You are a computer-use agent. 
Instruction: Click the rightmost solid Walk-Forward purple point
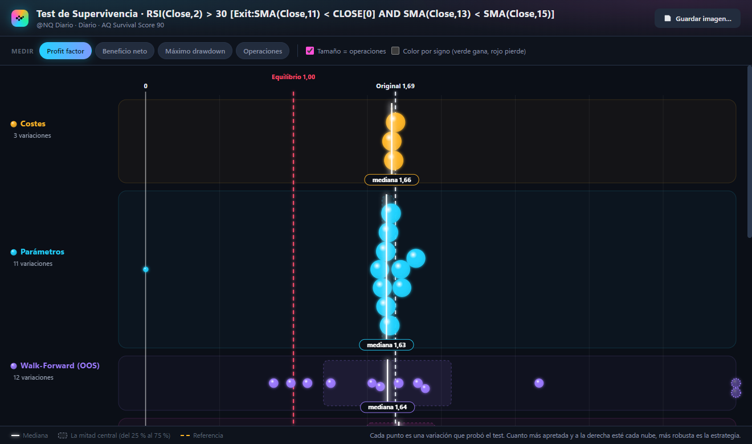pyautogui.click(x=539, y=383)
